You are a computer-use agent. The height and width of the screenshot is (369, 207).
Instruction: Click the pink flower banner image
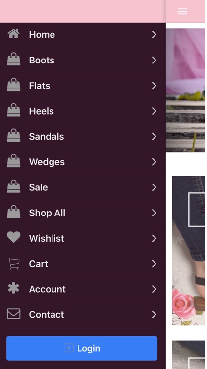pos(185,90)
